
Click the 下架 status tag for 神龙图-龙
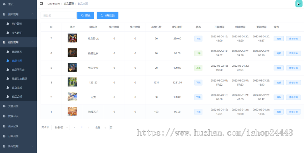tap(198, 39)
